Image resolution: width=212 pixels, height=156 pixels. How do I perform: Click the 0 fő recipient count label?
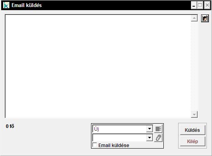tap(10, 126)
